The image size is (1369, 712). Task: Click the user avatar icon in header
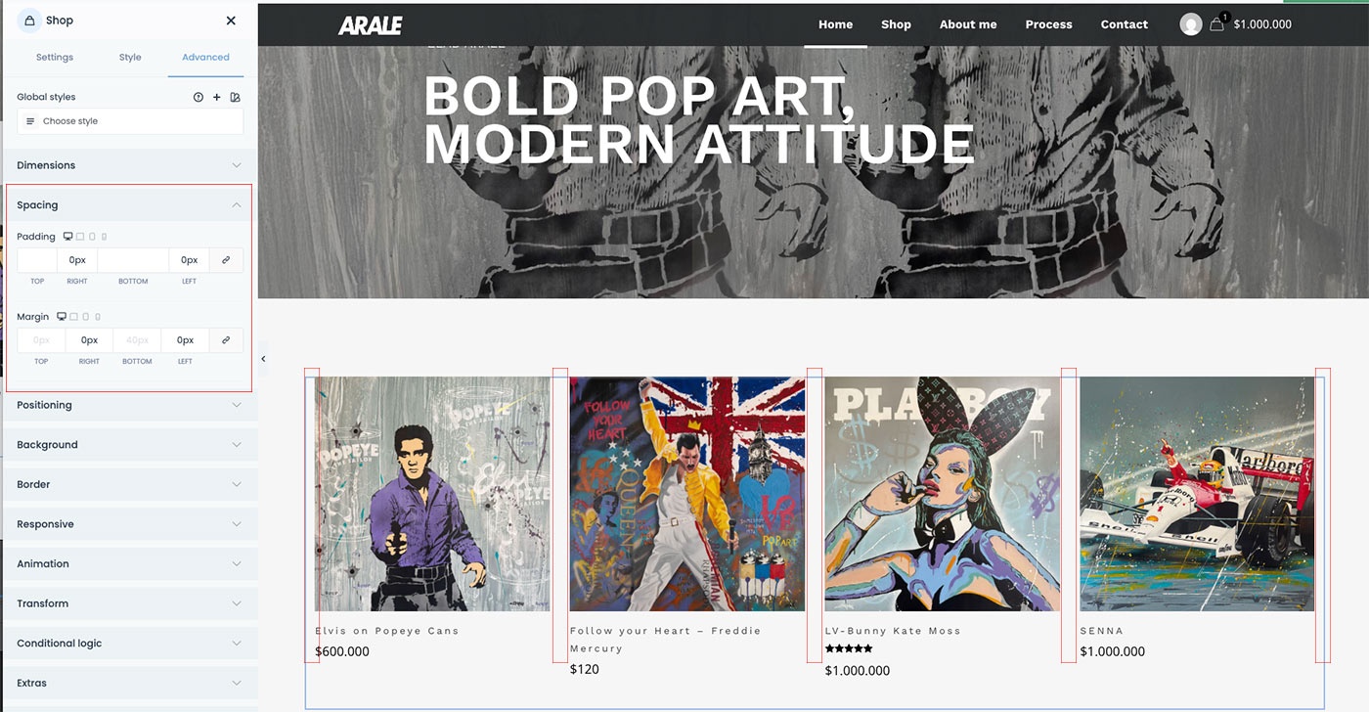pos(1190,24)
